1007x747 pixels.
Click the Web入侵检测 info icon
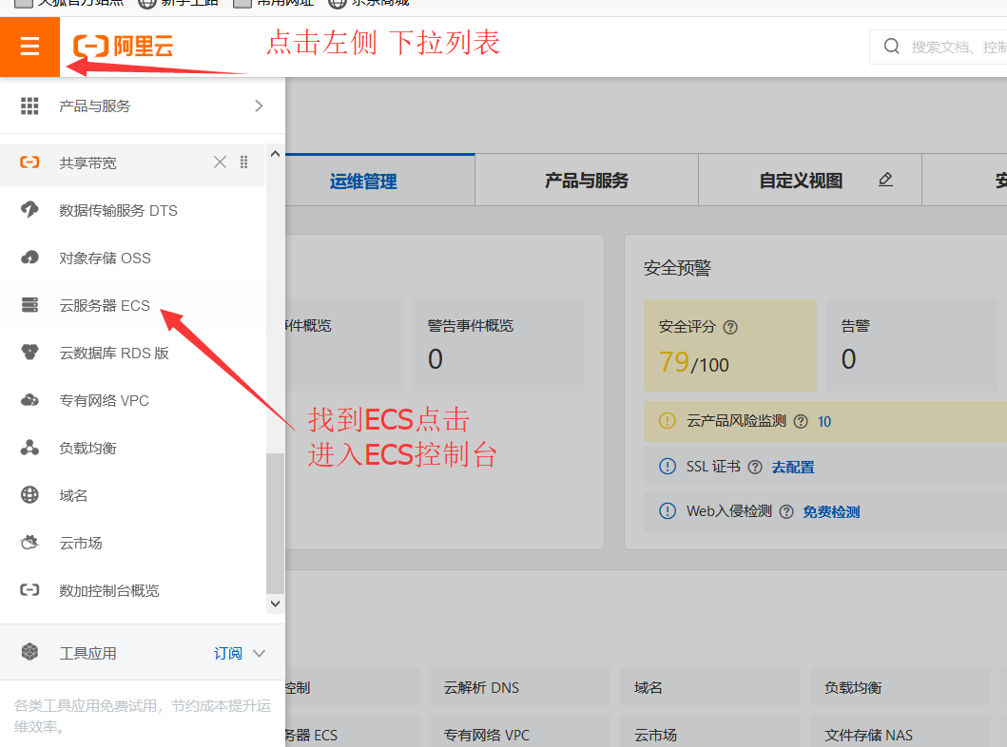668,511
